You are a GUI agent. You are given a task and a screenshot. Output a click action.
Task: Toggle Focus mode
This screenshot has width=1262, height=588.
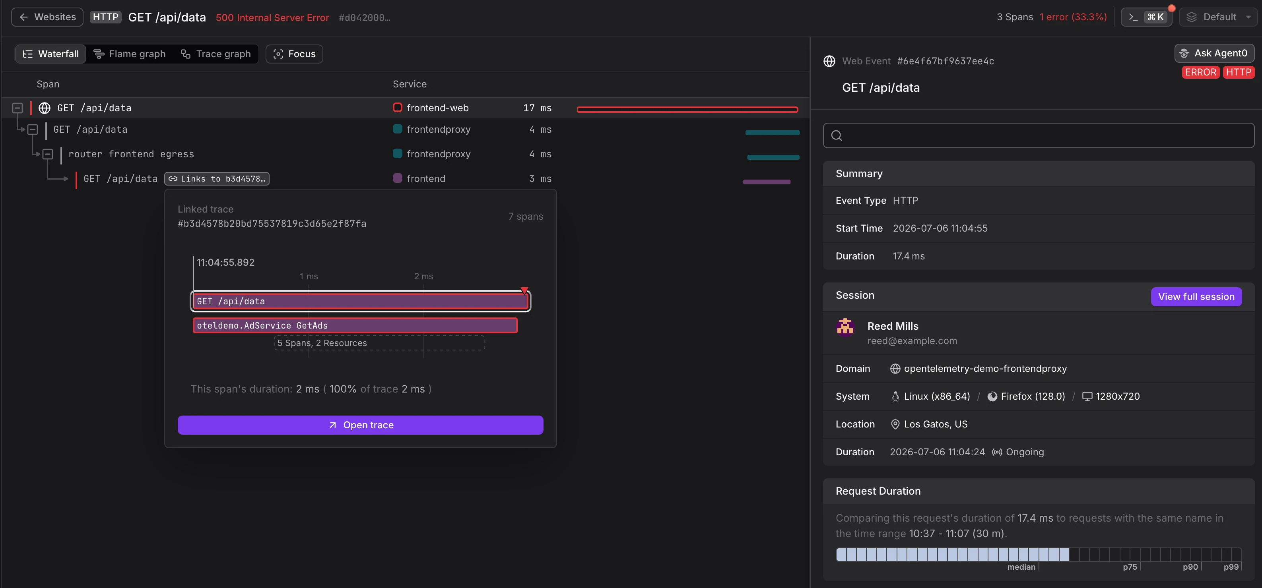point(295,54)
